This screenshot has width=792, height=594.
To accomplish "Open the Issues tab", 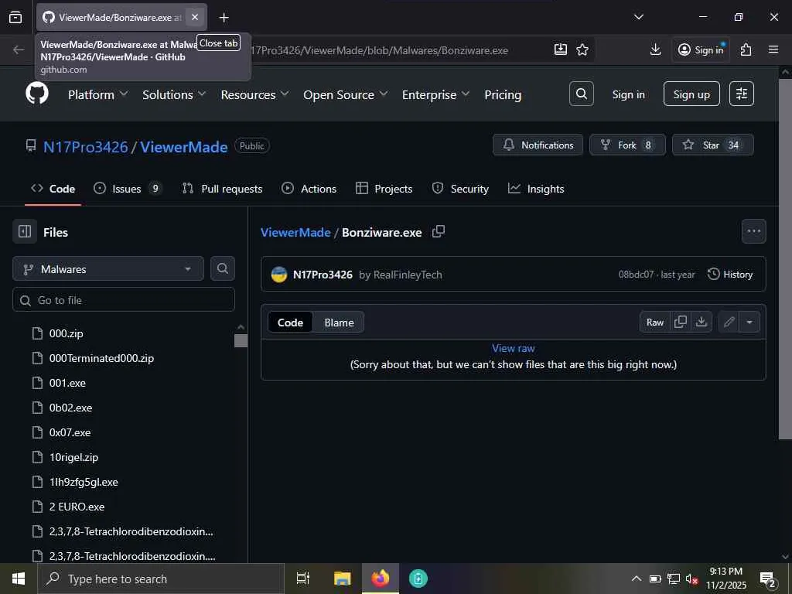I will [x=128, y=189].
